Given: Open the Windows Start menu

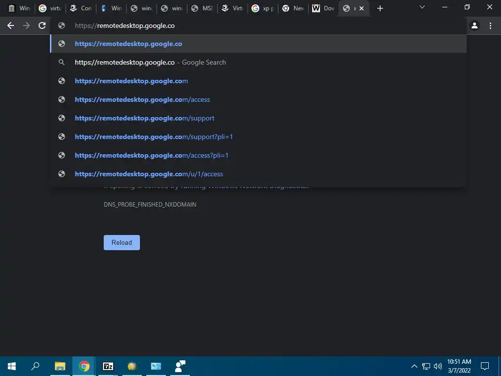Looking at the screenshot, I should pos(12,366).
